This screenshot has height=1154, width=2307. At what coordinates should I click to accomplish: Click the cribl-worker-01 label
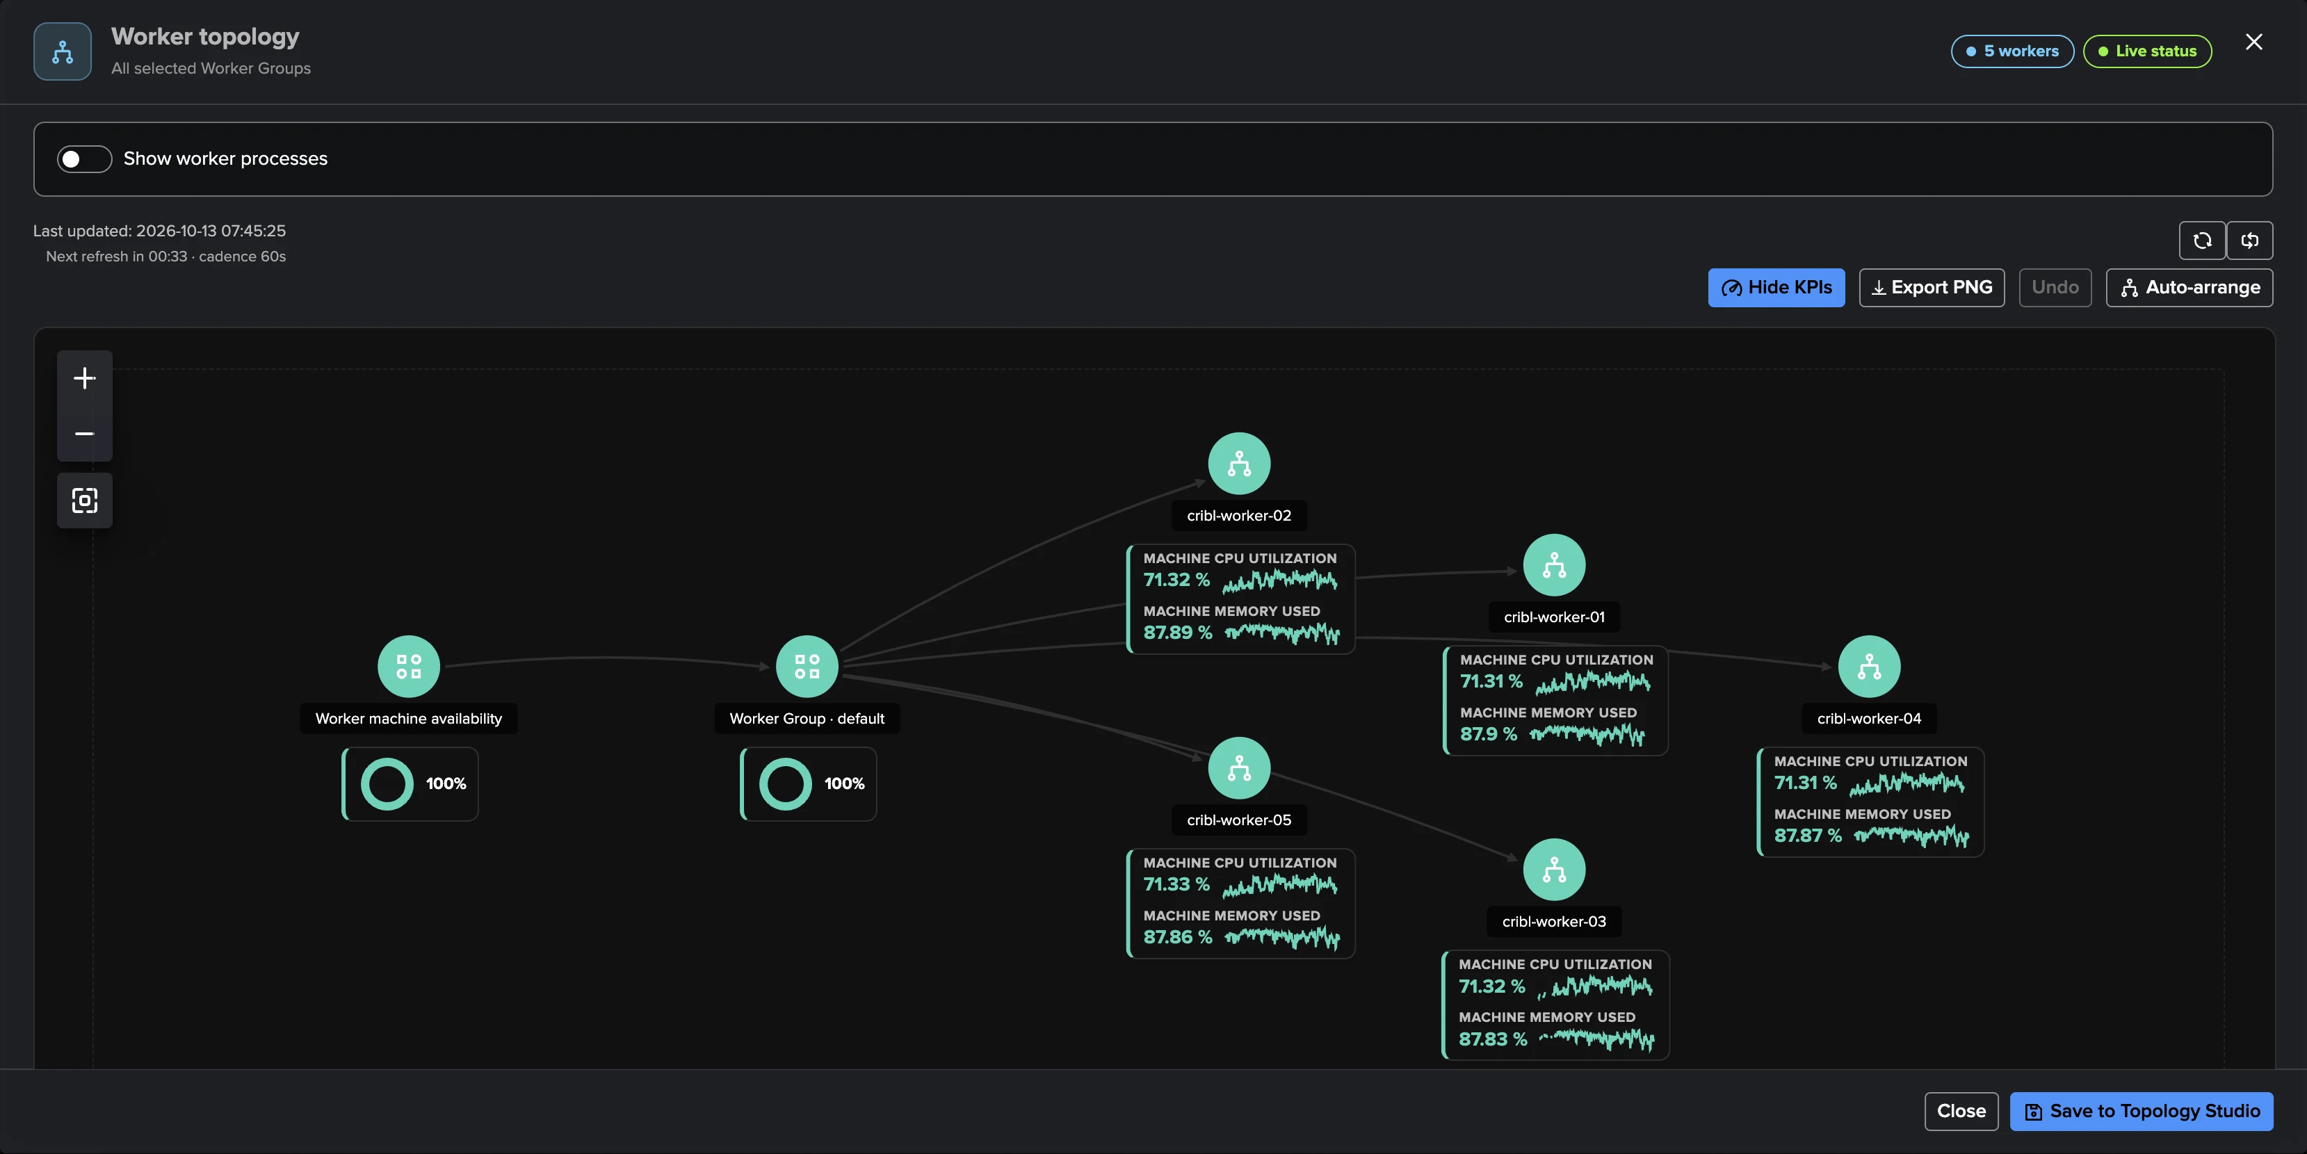coord(1555,617)
